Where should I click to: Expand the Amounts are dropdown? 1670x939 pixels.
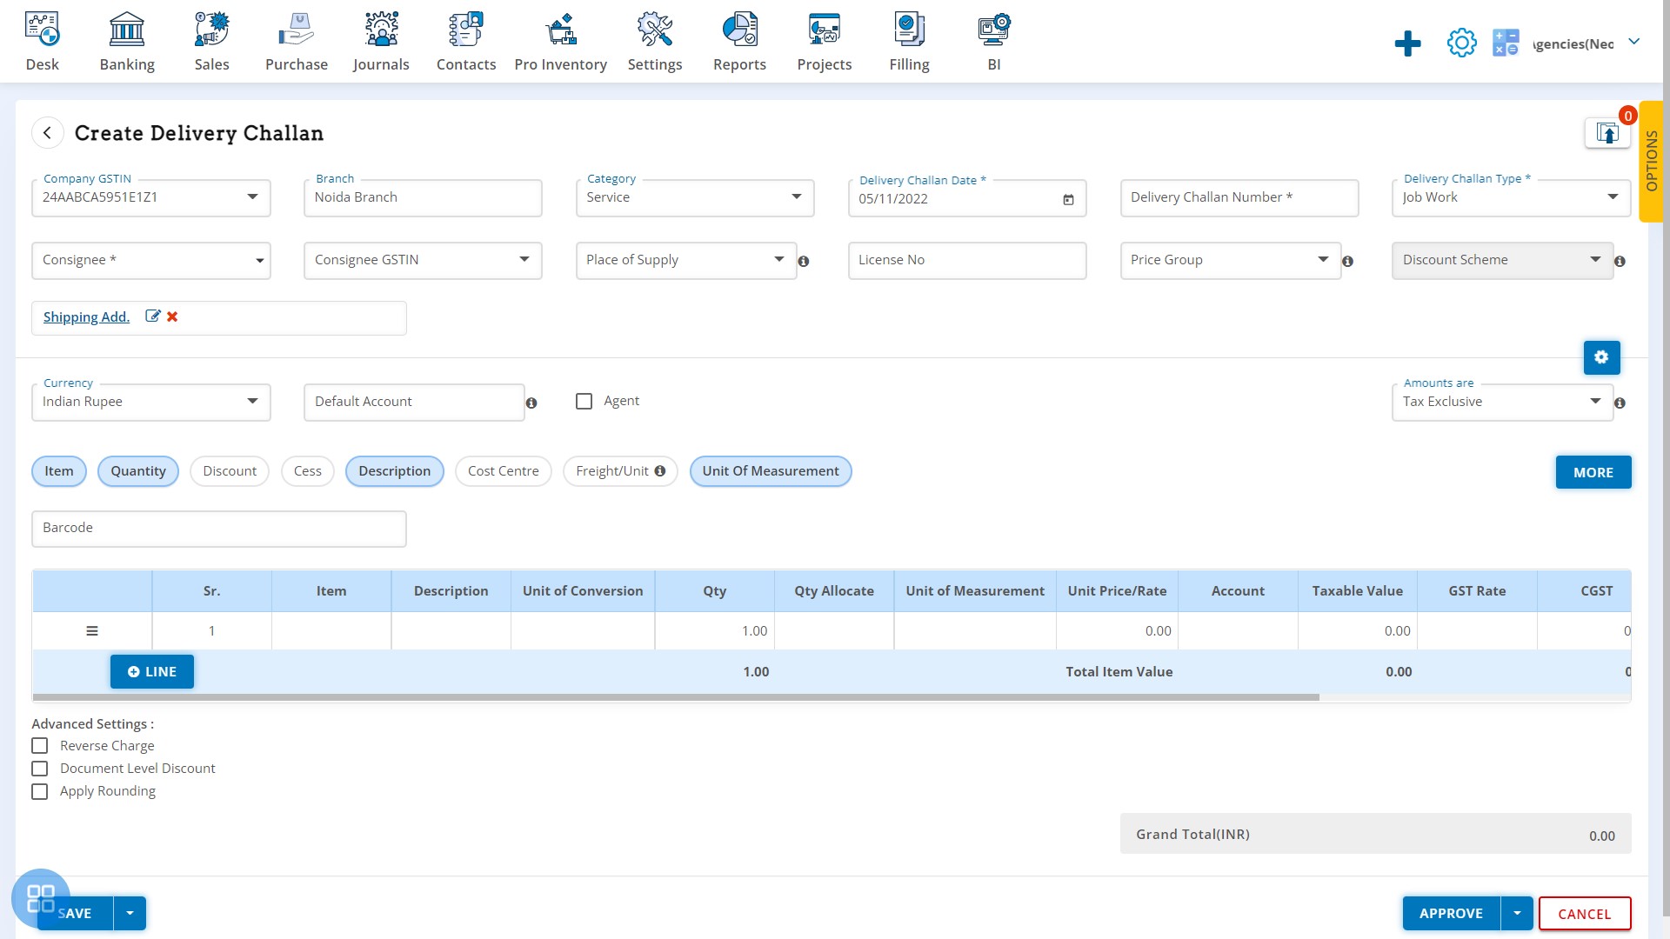(x=1594, y=400)
